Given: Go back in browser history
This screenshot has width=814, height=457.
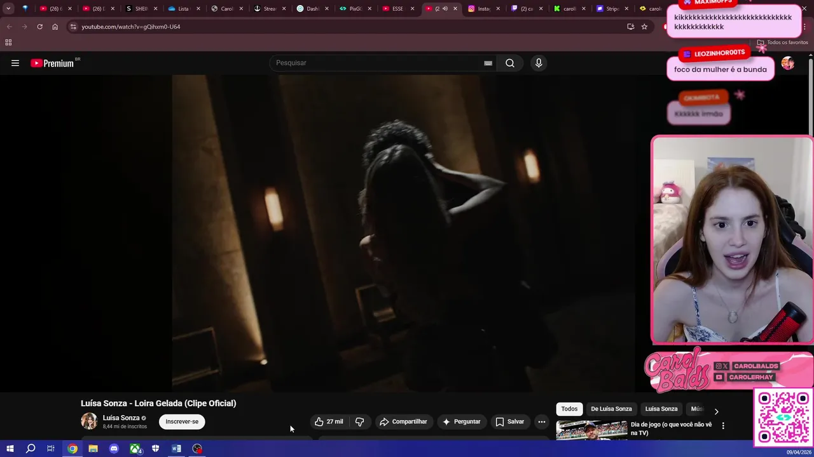Looking at the screenshot, I should [x=10, y=27].
